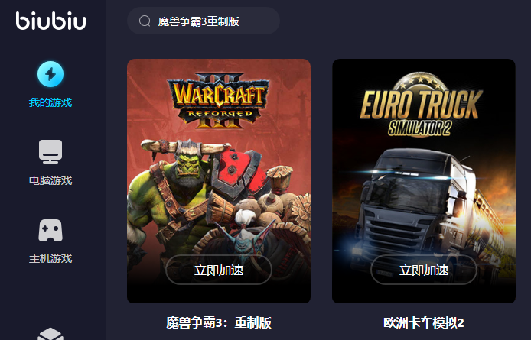The width and height of the screenshot is (531, 340).
Task: Open the Warcraft III Reforged game card
Action: 219,181
